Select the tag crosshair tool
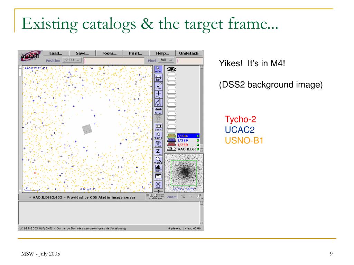The height and width of the screenshot is (265, 354). (158, 94)
